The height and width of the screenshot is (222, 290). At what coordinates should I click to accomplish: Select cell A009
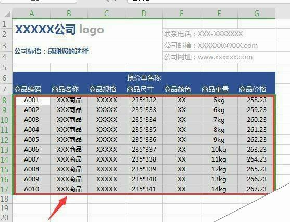32,179
